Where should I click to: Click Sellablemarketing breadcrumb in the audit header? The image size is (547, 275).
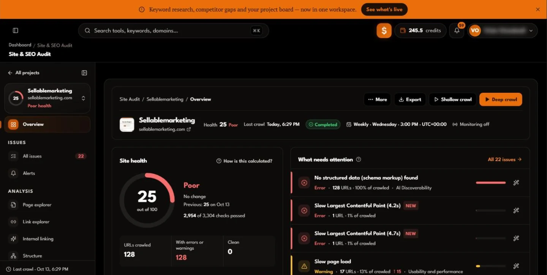(x=165, y=99)
